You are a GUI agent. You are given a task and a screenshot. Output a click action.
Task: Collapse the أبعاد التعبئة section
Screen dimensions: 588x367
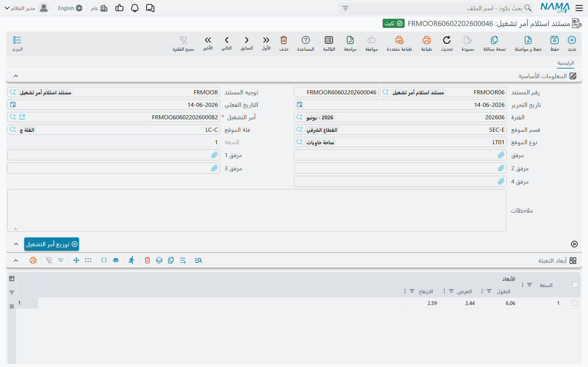pyautogui.click(x=16, y=260)
